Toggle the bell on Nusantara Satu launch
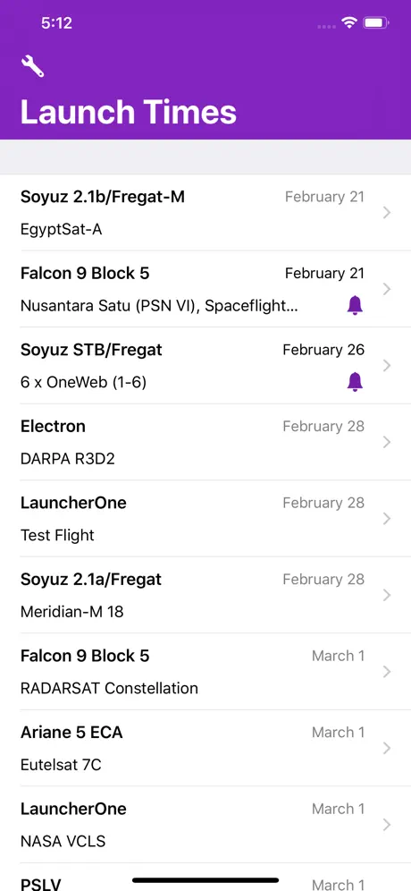The width and height of the screenshot is (411, 891). click(x=355, y=306)
